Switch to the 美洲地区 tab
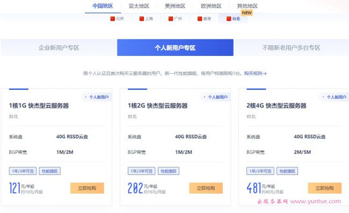Screen dimensions: 349x213 point(175,6)
